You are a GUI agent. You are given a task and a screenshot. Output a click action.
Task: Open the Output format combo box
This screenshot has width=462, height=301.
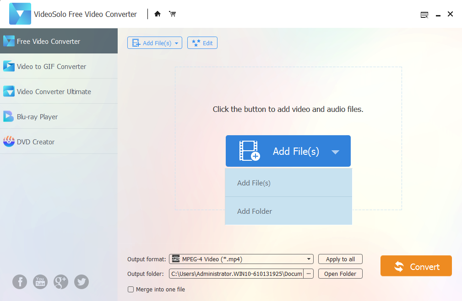tap(241, 259)
